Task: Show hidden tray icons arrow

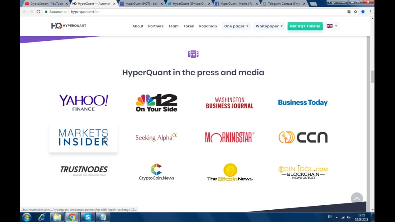Action: pyautogui.click(x=337, y=217)
